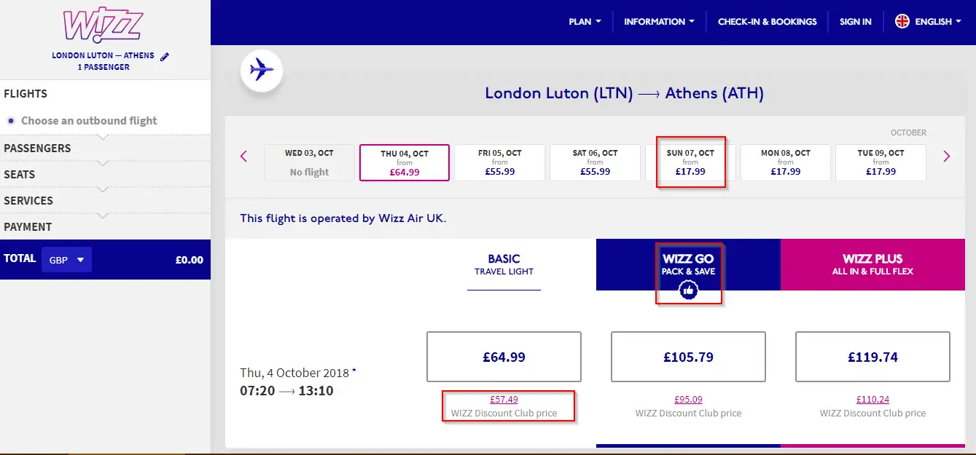Click the Wizz Air logo
The width and height of the screenshot is (976, 455).
pyautogui.click(x=103, y=25)
